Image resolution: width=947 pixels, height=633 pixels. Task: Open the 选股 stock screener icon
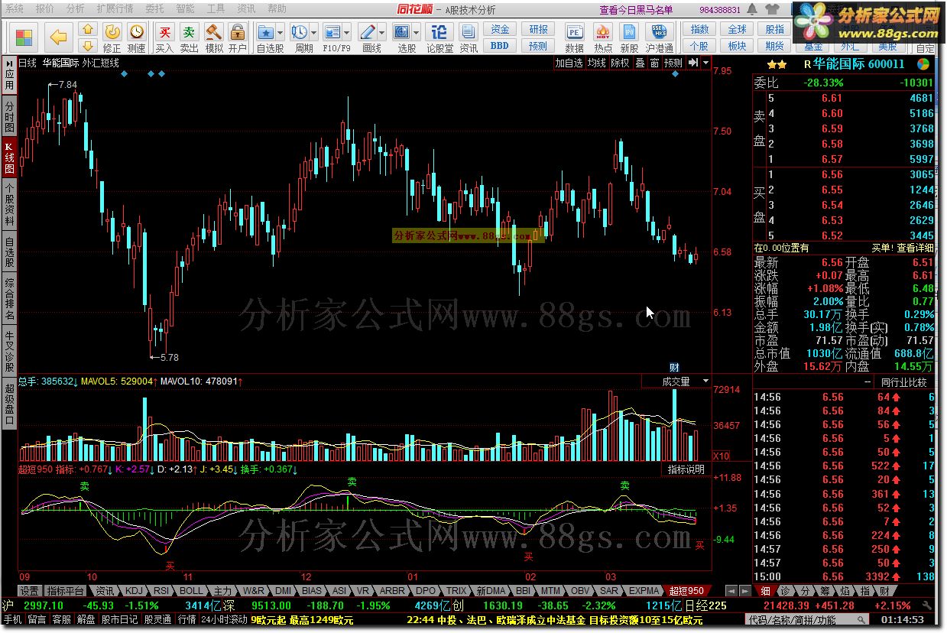(x=403, y=33)
